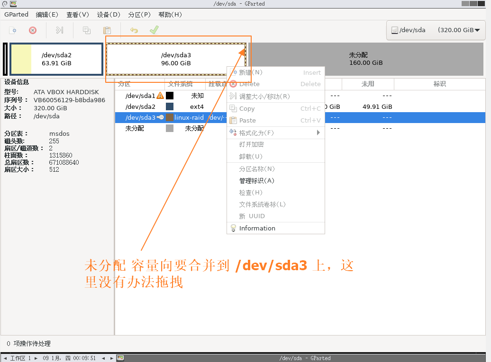The width and height of the screenshot is (491, 362).
Task: Click the clipboard icon beside Paste menu entry
Action: (x=233, y=120)
